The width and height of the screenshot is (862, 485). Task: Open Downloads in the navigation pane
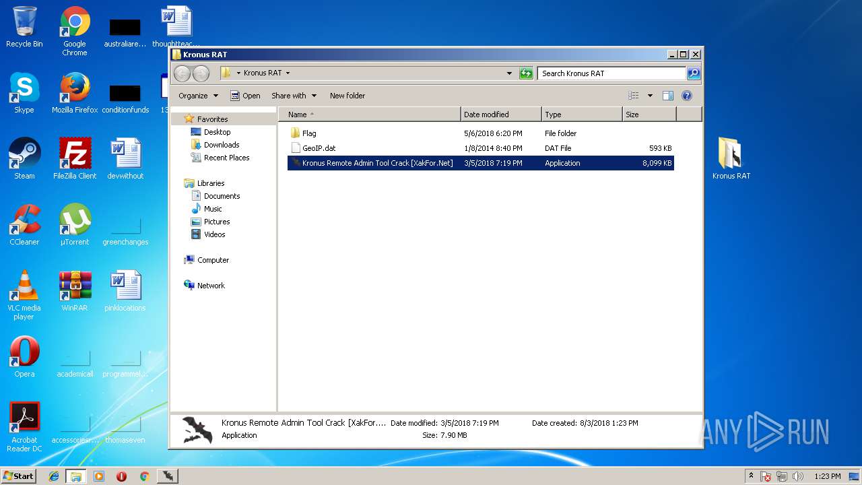point(222,145)
